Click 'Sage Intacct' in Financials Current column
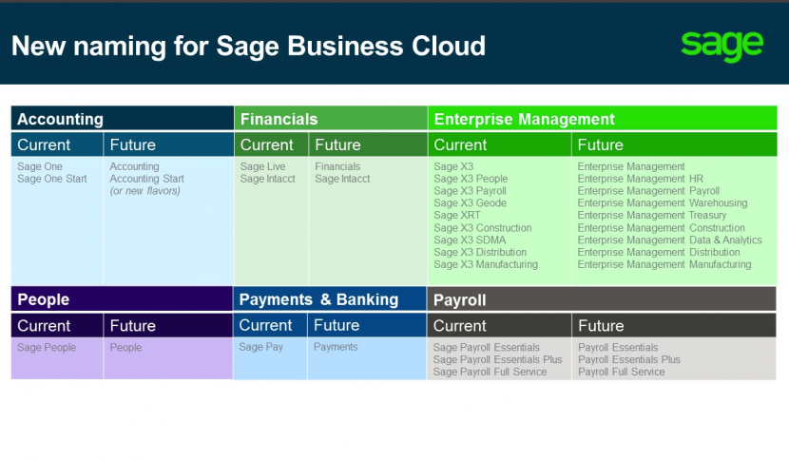 coord(268,178)
